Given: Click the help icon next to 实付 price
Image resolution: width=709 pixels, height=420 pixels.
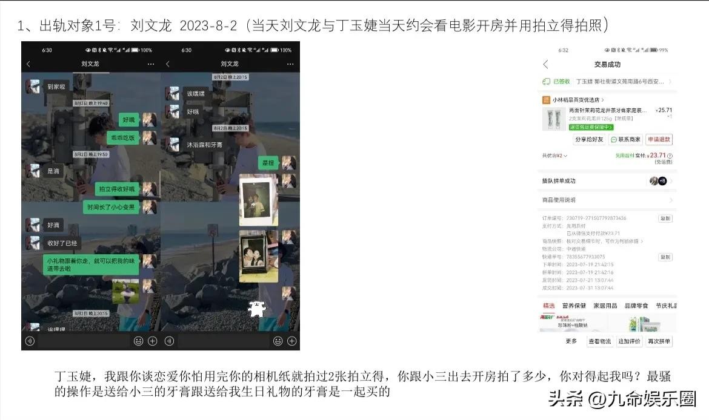Looking at the screenshot, I should pos(670,156).
